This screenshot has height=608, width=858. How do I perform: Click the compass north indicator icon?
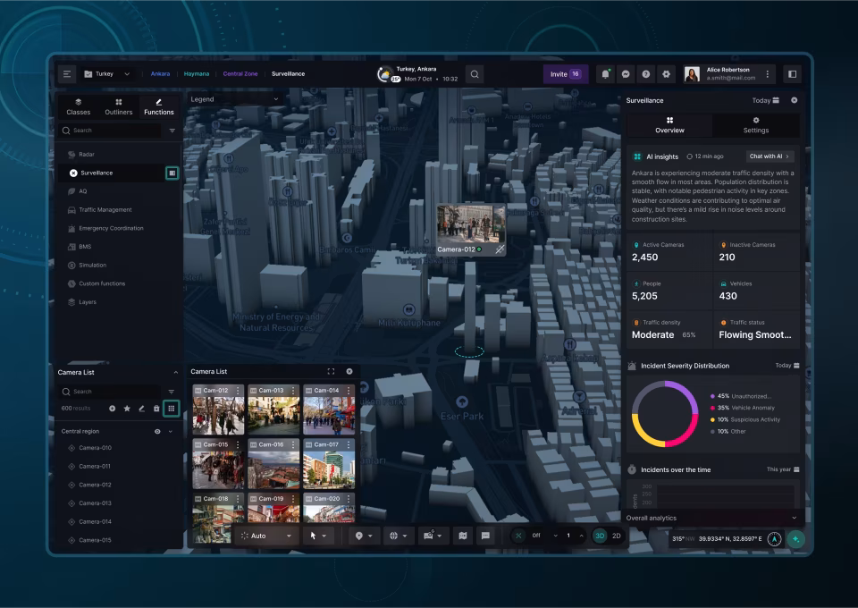point(774,539)
